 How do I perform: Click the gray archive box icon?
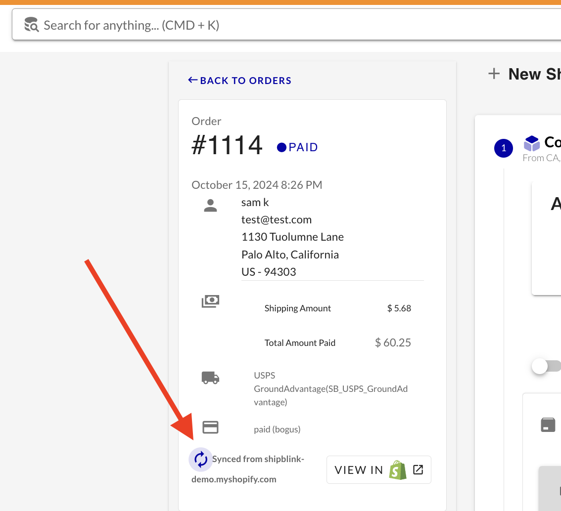(548, 425)
